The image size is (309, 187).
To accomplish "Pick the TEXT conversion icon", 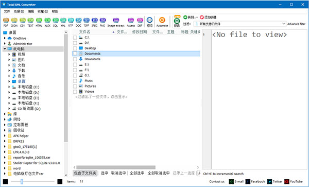I will (x=30, y=22).
